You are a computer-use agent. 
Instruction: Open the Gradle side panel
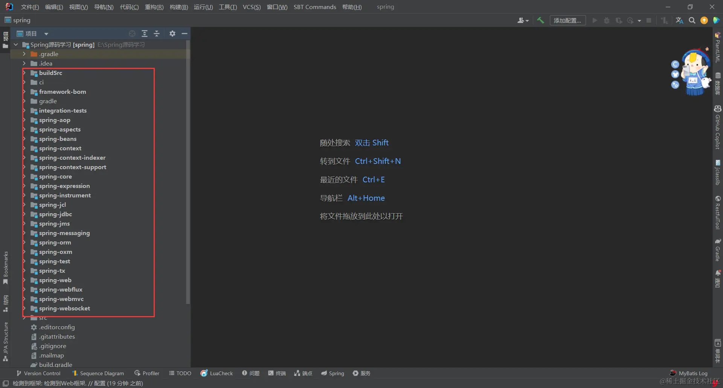[x=718, y=250]
